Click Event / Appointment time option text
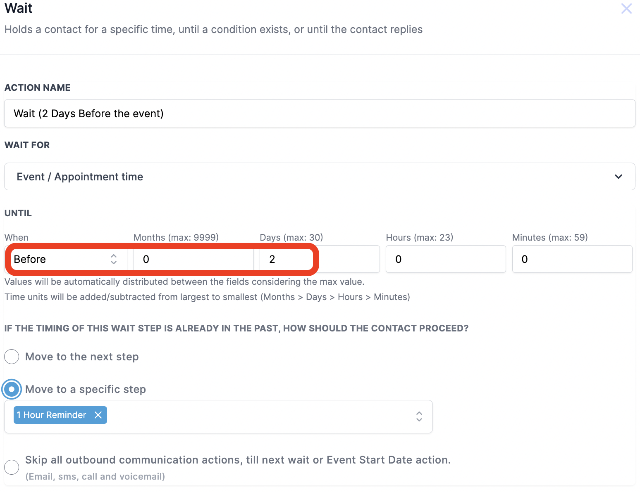 click(80, 177)
